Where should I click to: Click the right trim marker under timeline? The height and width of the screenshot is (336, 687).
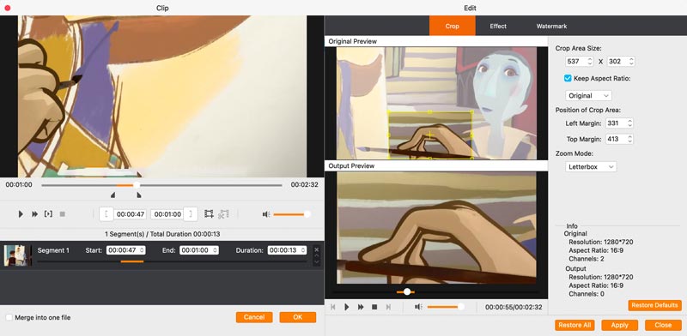(139, 195)
